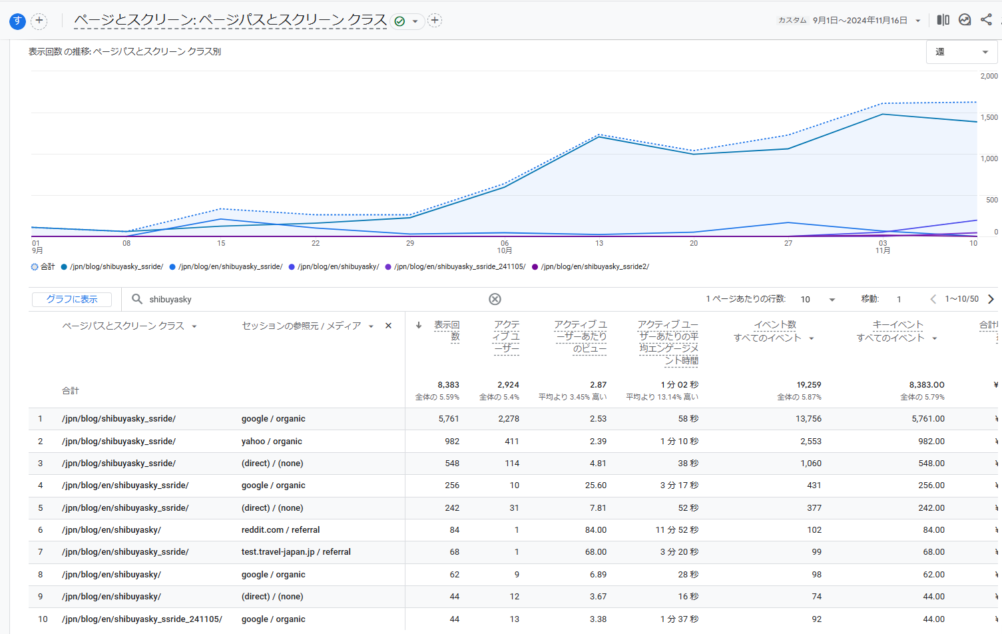Clear the shibuyasky search with X icon
Image resolution: width=1002 pixels, height=634 pixels.
pyautogui.click(x=495, y=299)
